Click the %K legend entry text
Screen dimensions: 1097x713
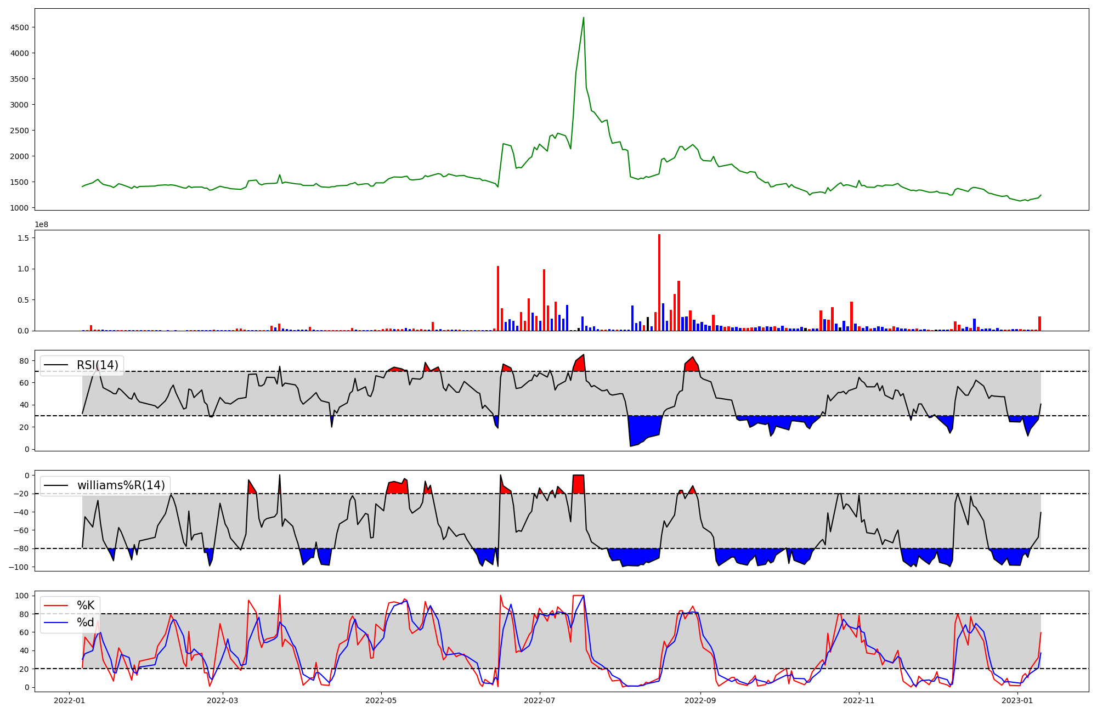[x=86, y=606]
